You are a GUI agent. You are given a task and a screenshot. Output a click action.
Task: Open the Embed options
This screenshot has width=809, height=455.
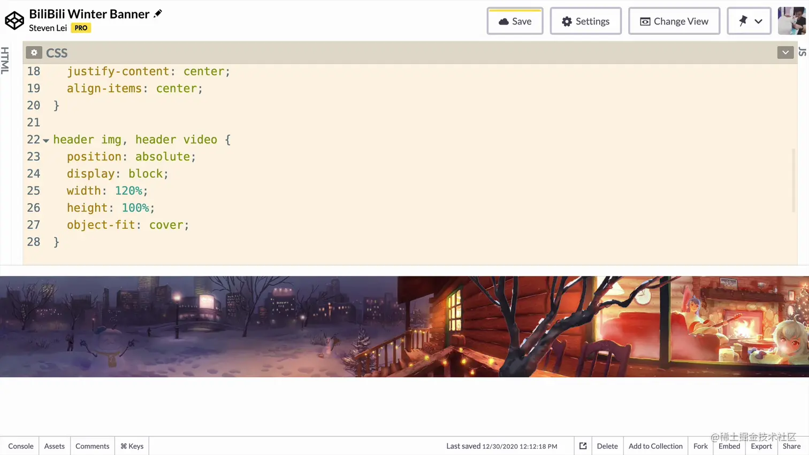[x=729, y=446]
